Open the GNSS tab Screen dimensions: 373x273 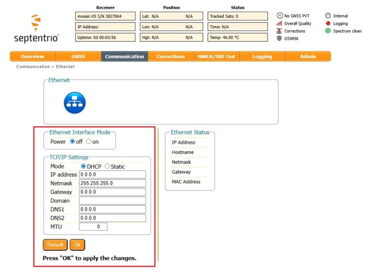coord(78,56)
